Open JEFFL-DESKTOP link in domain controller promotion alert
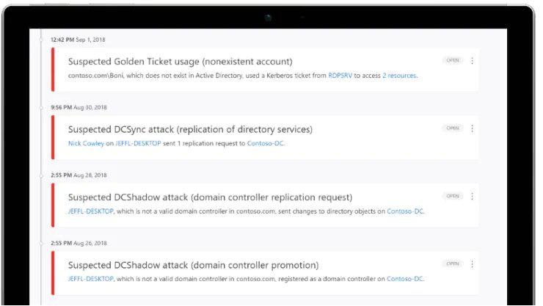Screen dimensions: 543x306 pos(91,279)
